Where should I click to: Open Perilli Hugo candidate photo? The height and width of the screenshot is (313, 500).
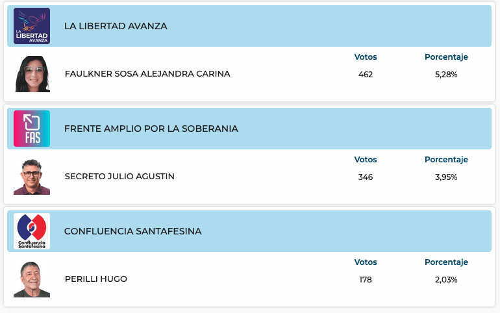point(32,279)
